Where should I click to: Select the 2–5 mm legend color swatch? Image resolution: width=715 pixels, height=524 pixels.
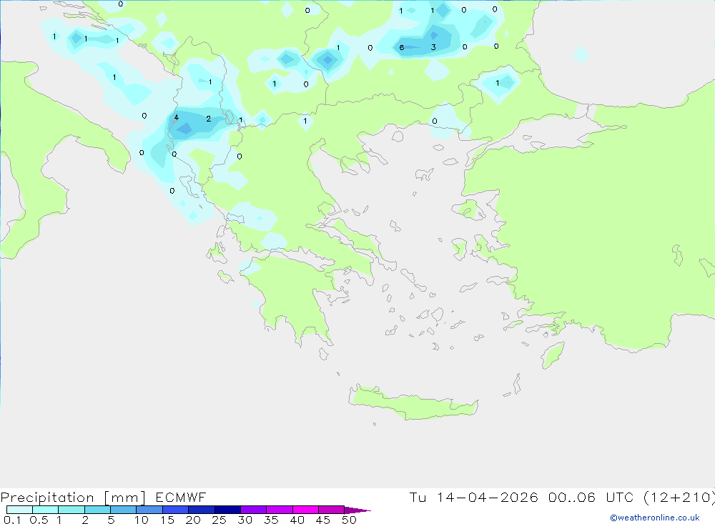(x=97, y=510)
